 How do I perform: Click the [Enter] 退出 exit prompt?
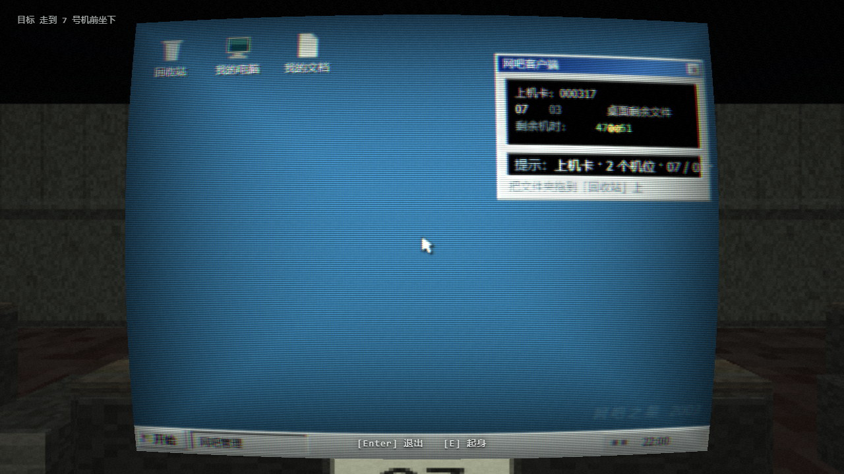tap(390, 443)
